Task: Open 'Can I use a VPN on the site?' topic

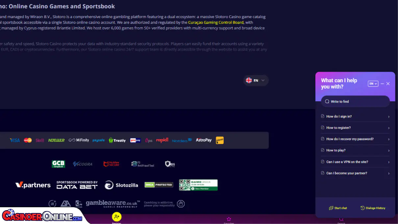Action: click(x=355, y=162)
